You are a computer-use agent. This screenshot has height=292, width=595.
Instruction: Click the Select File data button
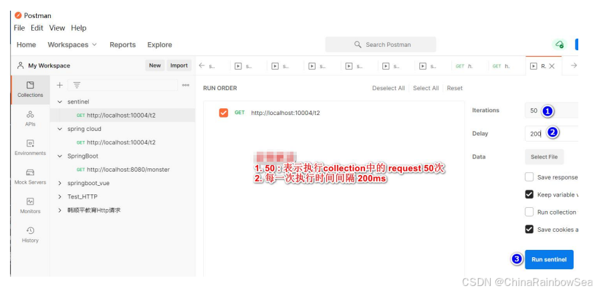click(x=544, y=156)
